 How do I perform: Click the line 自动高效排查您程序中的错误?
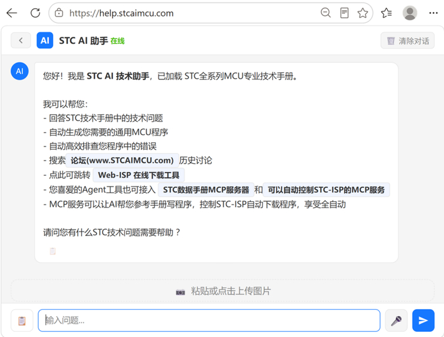click(103, 146)
